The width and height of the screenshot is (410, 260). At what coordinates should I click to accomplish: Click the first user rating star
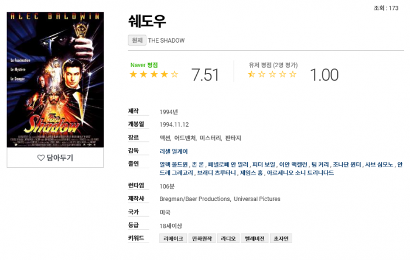252,74
